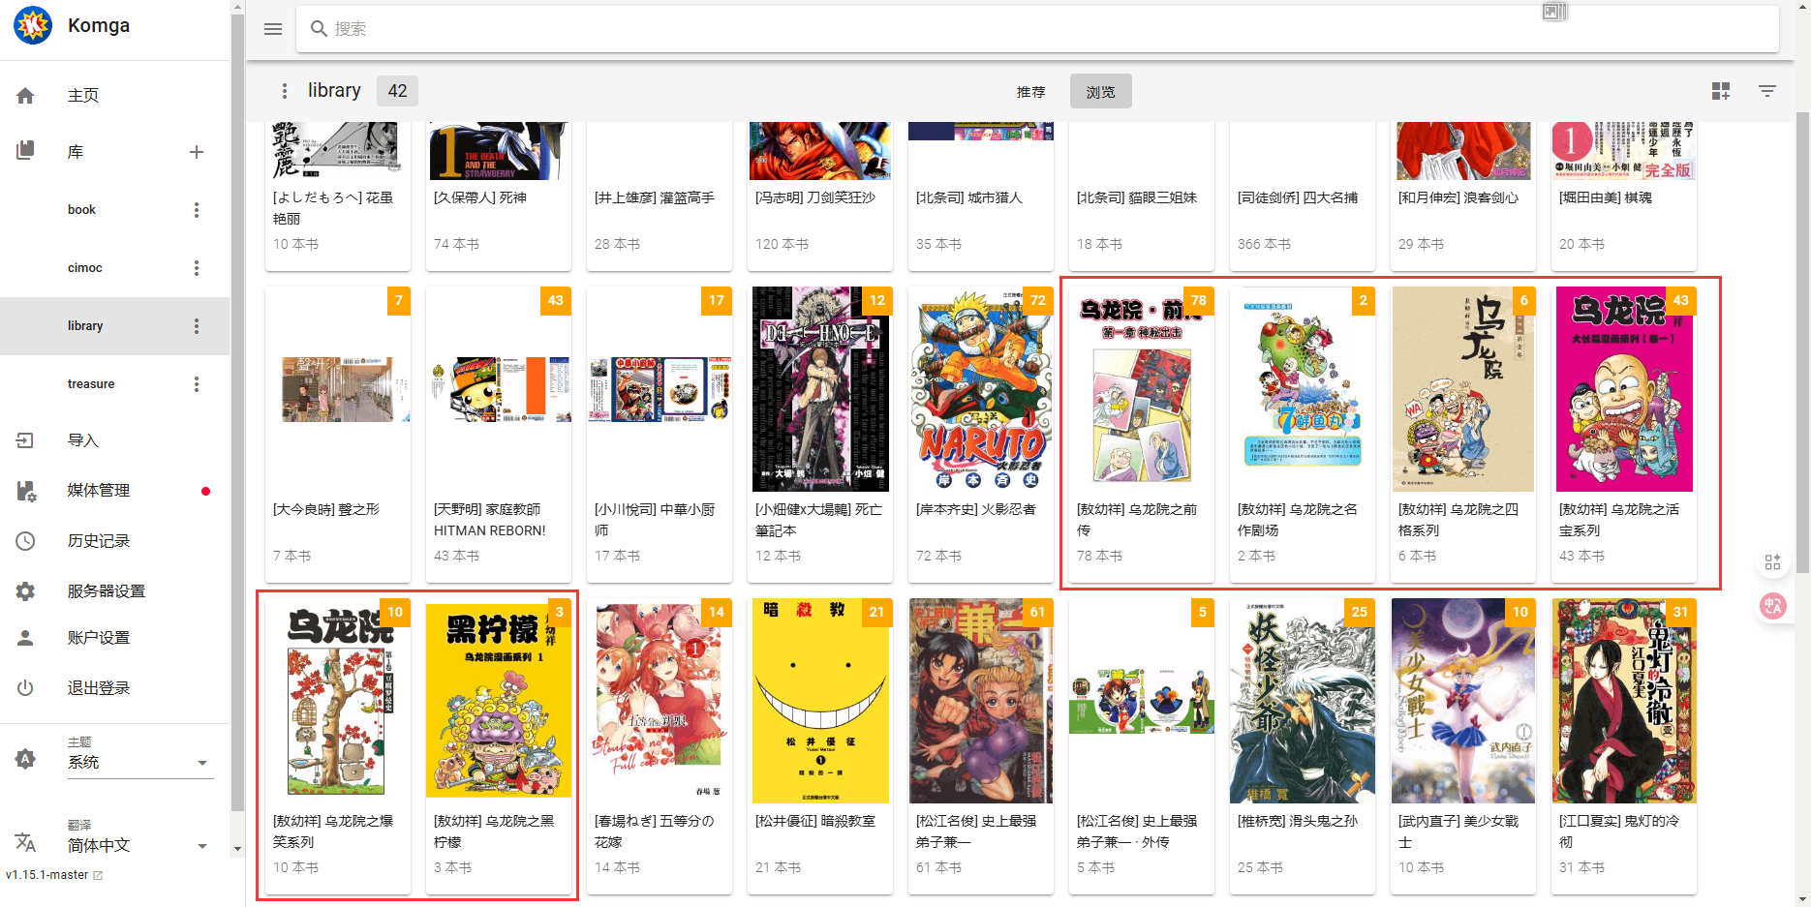Open Import (导入) page

click(83, 440)
